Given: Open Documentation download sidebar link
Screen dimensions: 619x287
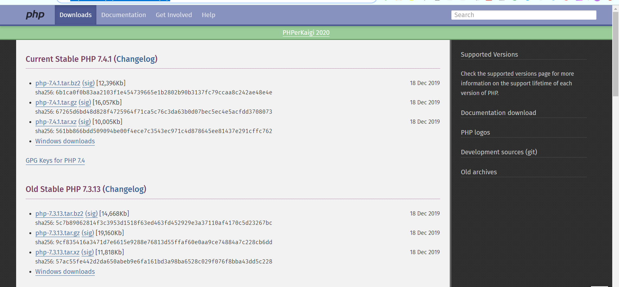Looking at the screenshot, I should (498, 113).
